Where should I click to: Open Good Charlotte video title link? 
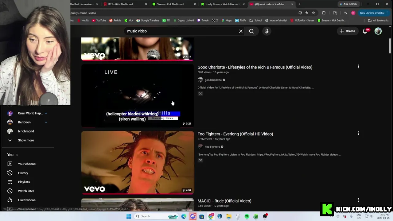point(255,67)
